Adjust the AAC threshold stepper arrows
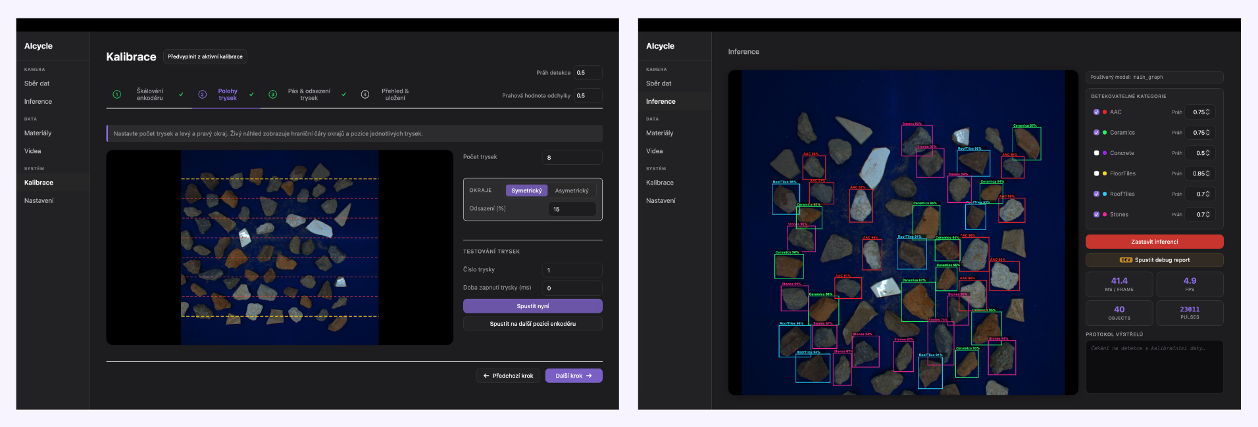The height and width of the screenshot is (427, 1258). coord(1208,112)
